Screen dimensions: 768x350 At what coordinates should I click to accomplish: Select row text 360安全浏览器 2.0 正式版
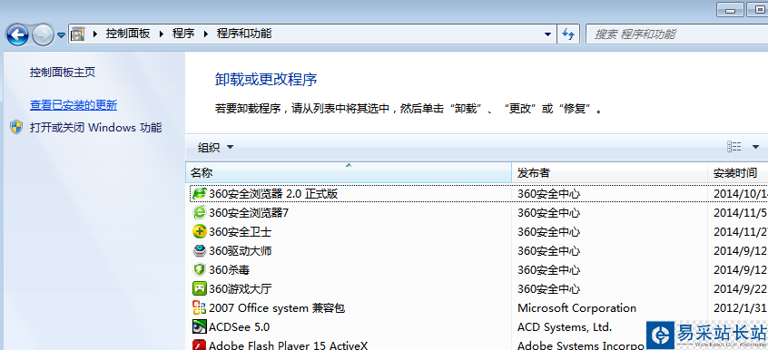[273, 194]
